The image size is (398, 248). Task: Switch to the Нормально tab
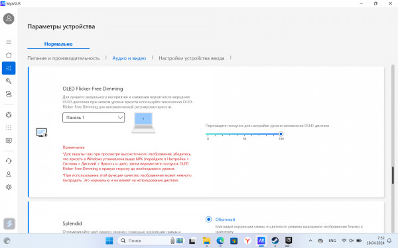pyautogui.click(x=58, y=44)
